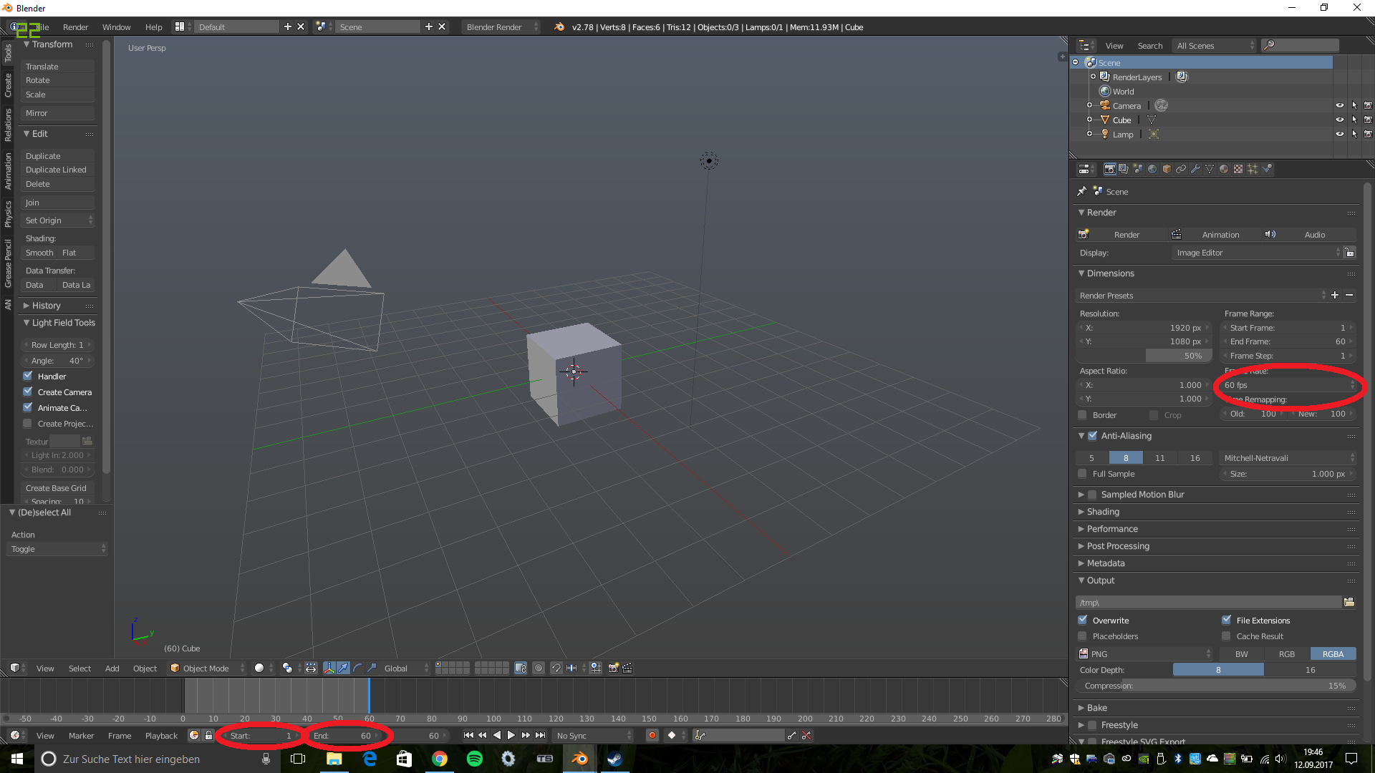The image size is (1375, 773).
Task: Open the PNG file format dropdown
Action: coord(1144,653)
